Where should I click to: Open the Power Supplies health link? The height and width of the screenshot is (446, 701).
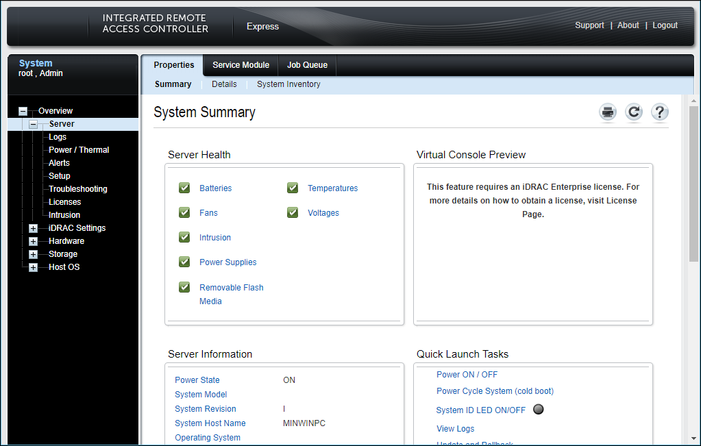(228, 262)
